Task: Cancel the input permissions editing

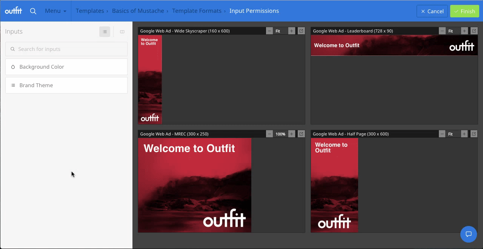Action: click(x=432, y=11)
